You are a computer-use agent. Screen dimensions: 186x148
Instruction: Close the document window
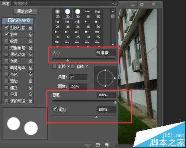(153, 4)
